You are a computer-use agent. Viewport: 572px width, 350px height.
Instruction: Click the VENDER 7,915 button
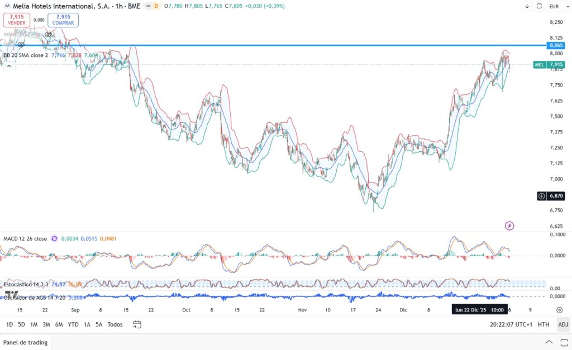coord(16,20)
